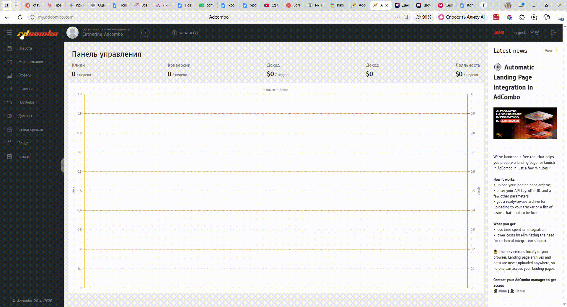The width and height of the screenshot is (567, 307).
Task: Open Статистика in the sidebar
Action: (27, 89)
